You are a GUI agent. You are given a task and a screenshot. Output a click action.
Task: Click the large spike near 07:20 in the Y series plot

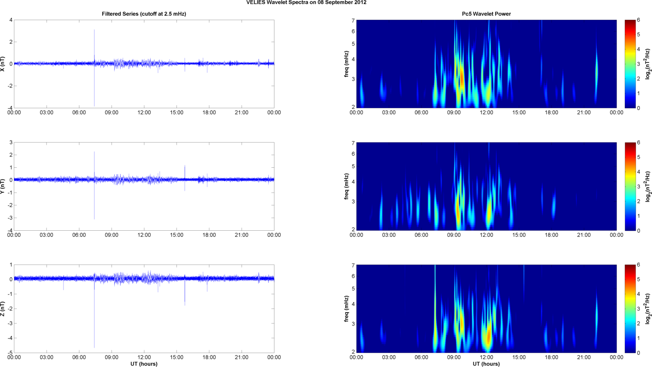pyautogui.click(x=94, y=185)
